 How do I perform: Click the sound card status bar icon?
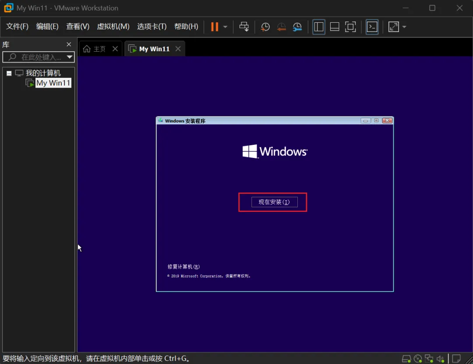440,359
